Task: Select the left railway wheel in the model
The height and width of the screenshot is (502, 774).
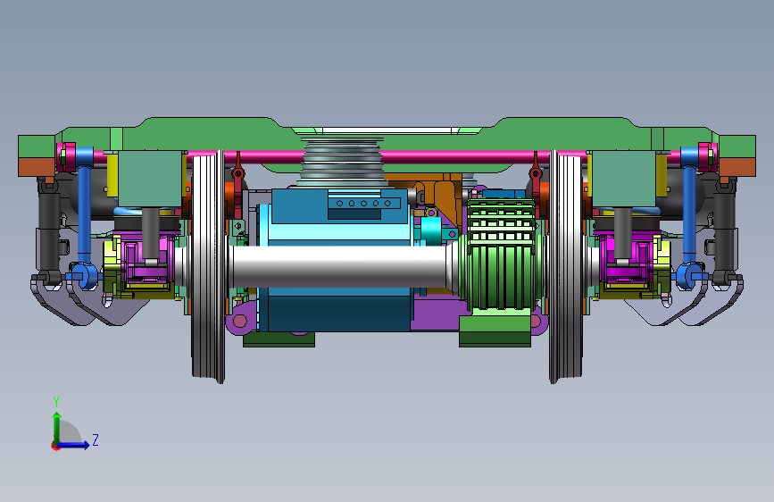Action: click(x=208, y=267)
